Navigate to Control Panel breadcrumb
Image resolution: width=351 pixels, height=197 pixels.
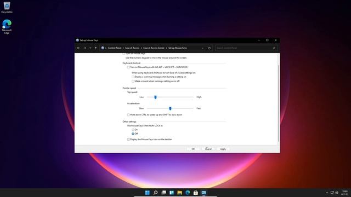(x=115, y=48)
